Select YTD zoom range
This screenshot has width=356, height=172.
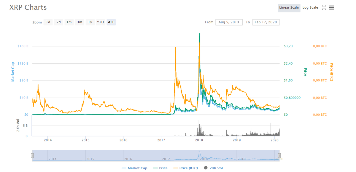coord(101,22)
